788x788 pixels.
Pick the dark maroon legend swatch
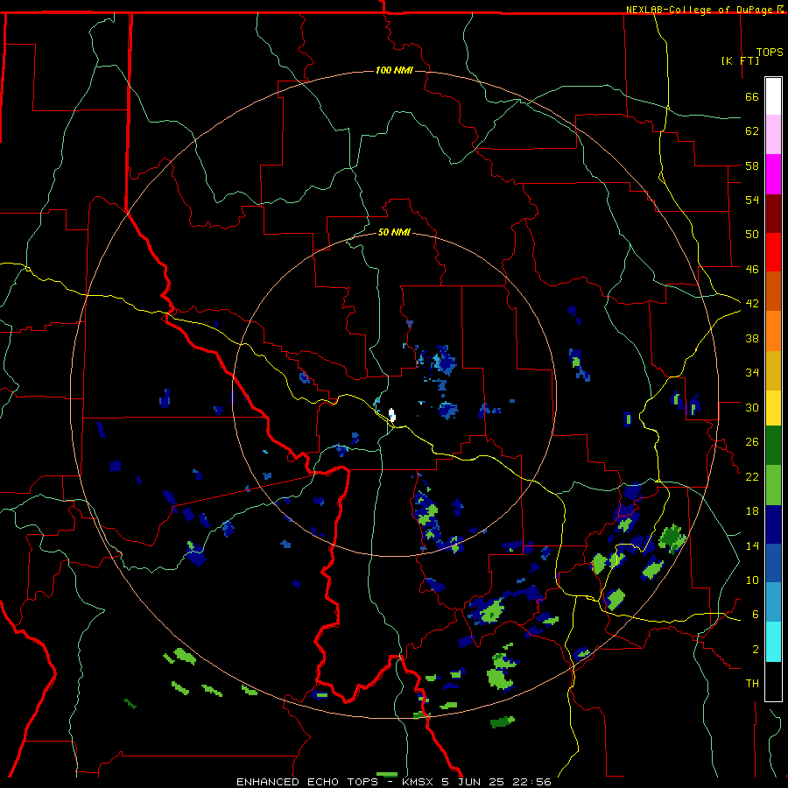(x=773, y=213)
